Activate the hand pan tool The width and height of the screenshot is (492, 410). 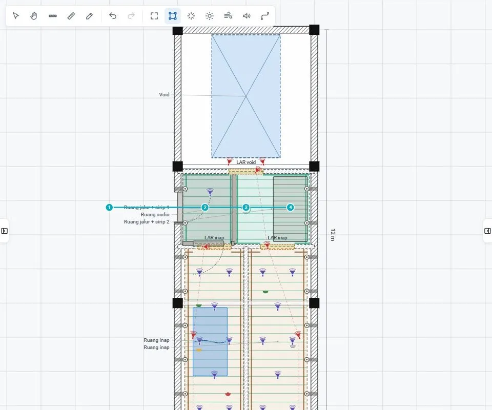34,16
